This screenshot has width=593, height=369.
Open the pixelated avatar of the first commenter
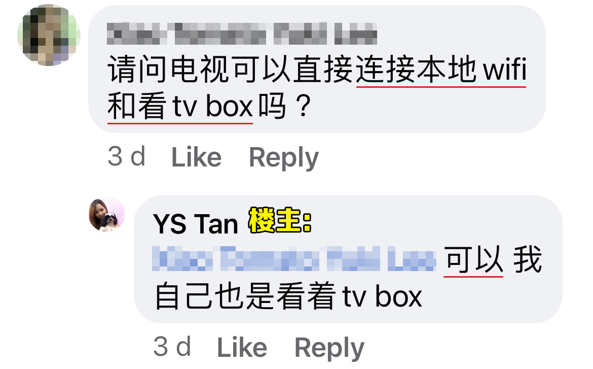49,35
